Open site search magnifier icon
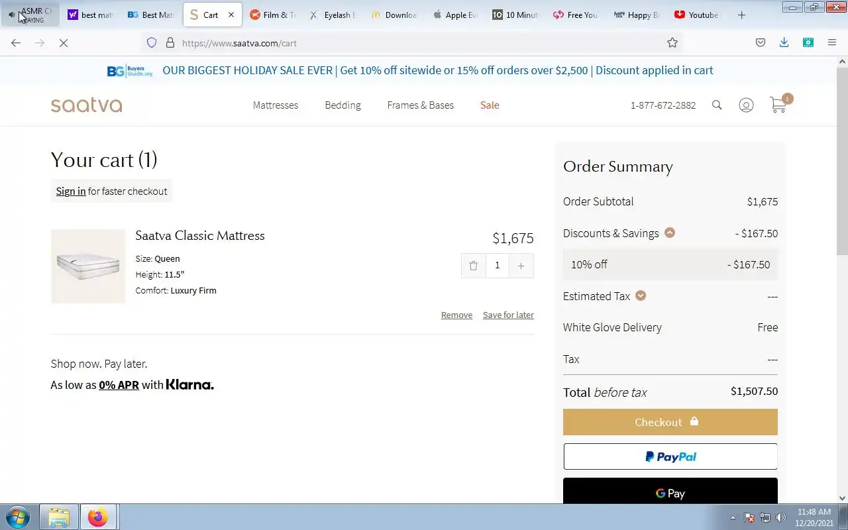 click(x=717, y=105)
